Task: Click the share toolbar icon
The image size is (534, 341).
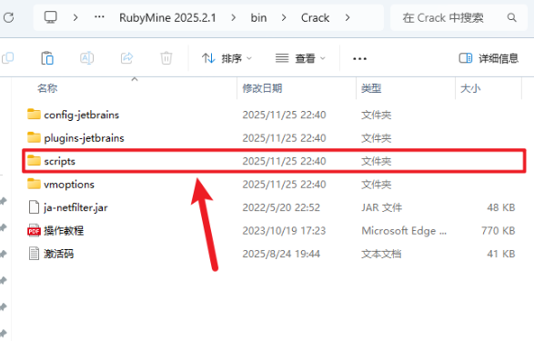Action: [x=126, y=58]
